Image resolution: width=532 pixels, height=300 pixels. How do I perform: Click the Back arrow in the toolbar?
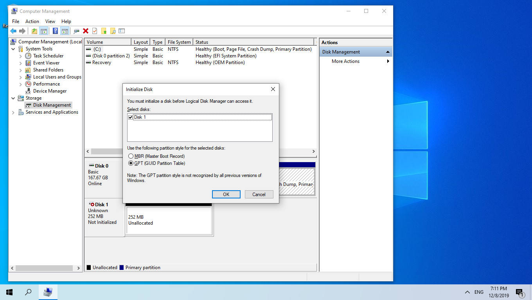[13, 31]
